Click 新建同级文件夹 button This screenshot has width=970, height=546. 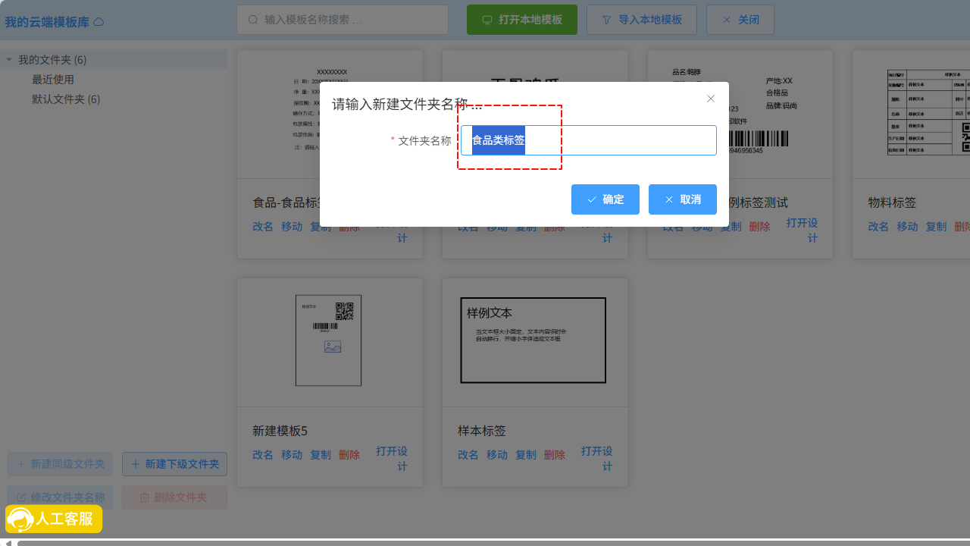pyautogui.click(x=61, y=464)
